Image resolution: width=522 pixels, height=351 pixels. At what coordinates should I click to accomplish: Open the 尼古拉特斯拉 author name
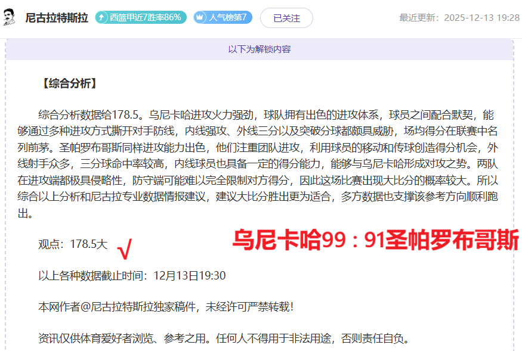coord(57,18)
